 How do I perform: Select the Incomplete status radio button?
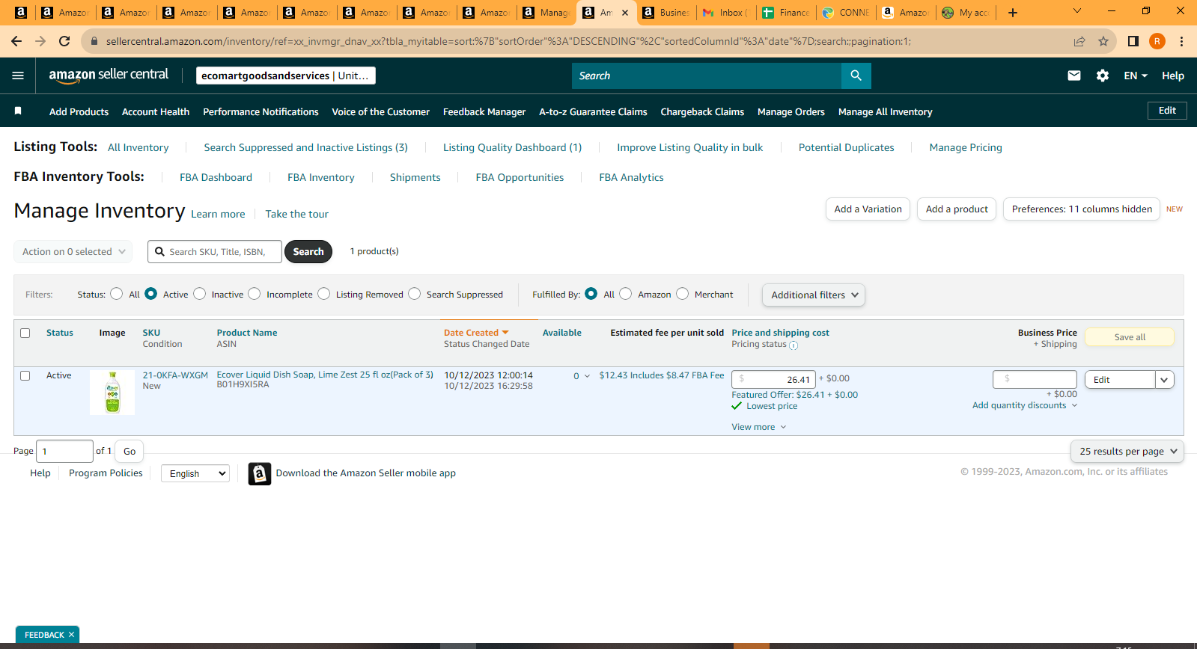coord(255,294)
